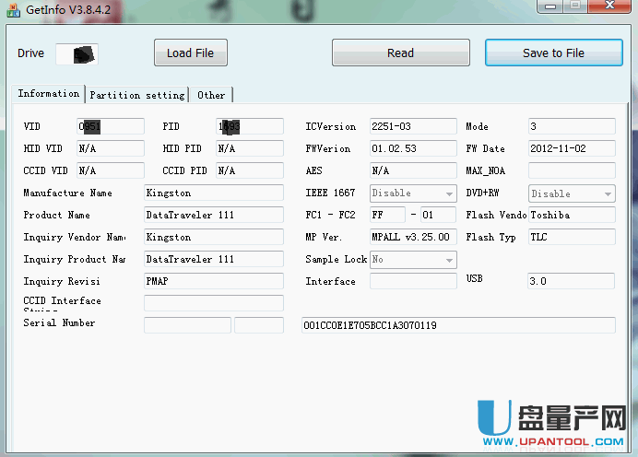Click Save to File button
The image size is (638, 457).
553,53
